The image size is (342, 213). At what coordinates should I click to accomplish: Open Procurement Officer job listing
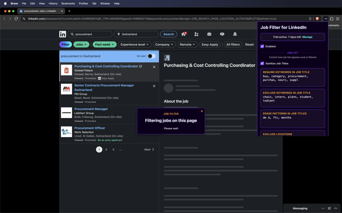[90, 128]
